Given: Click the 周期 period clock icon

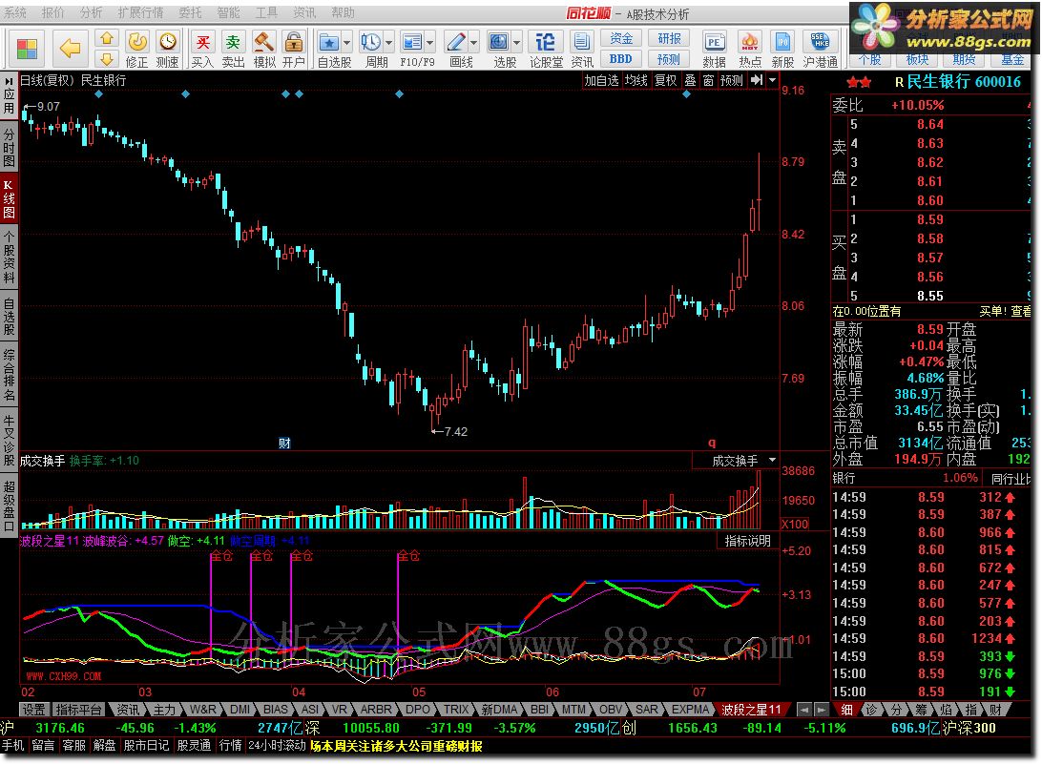Looking at the screenshot, I should (371, 43).
